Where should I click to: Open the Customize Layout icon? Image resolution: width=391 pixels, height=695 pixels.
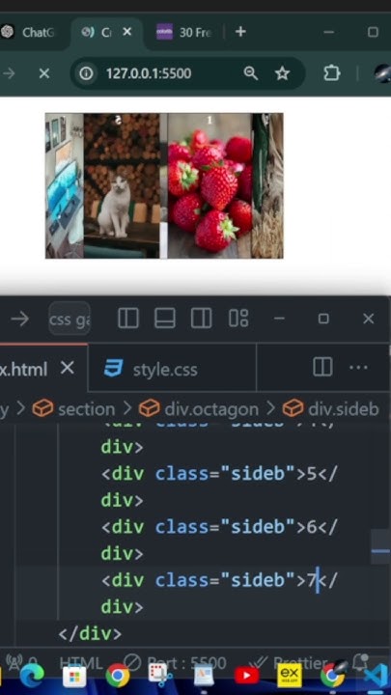pyautogui.click(x=238, y=319)
